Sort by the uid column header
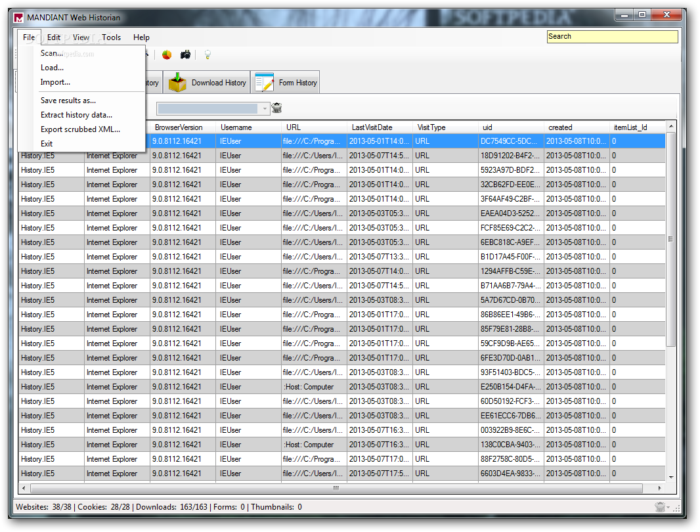Viewport: 700px width, 532px height. tap(511, 127)
